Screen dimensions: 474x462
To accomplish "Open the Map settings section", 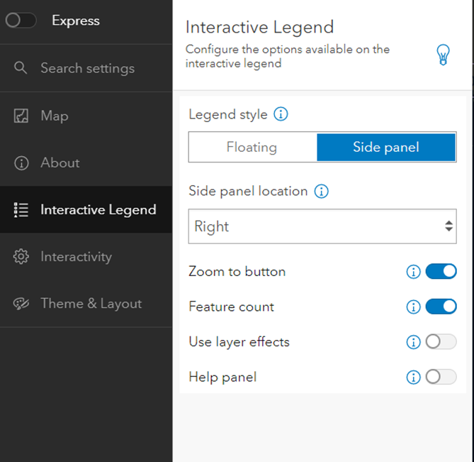I will coord(86,116).
